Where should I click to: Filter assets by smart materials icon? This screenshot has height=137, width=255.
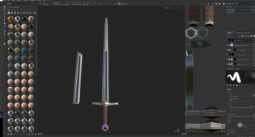(x=12, y=13)
